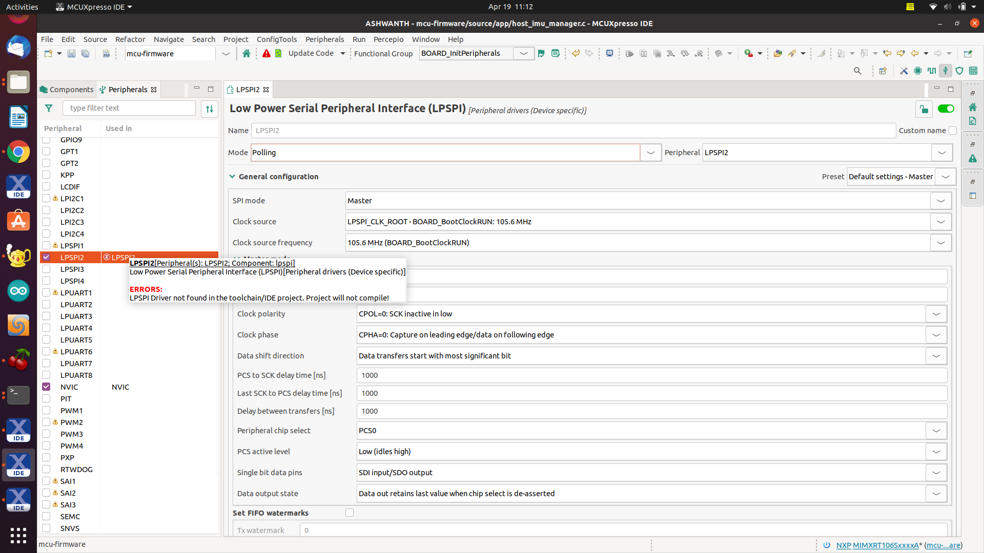Viewport: 984px width, 553px height.
Task: Disable LPSPI2 with the green toggle switch
Action: [945, 109]
